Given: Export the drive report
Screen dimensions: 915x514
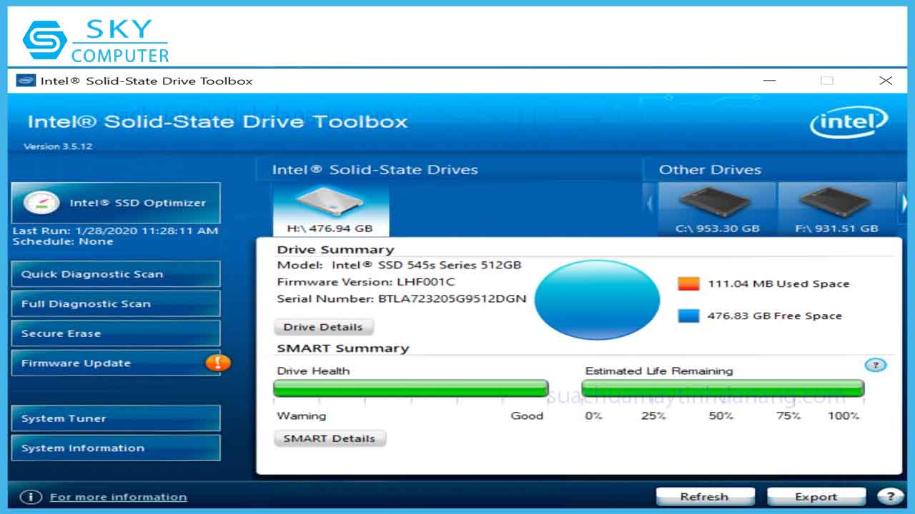Looking at the screenshot, I should click(816, 497).
